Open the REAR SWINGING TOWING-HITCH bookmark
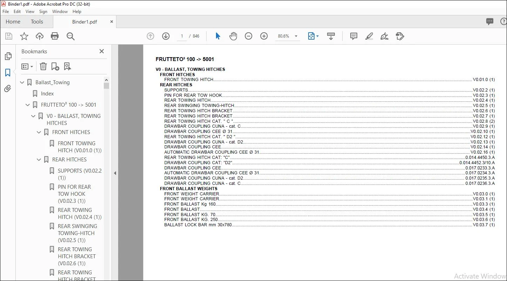507x281 pixels. coord(77,233)
